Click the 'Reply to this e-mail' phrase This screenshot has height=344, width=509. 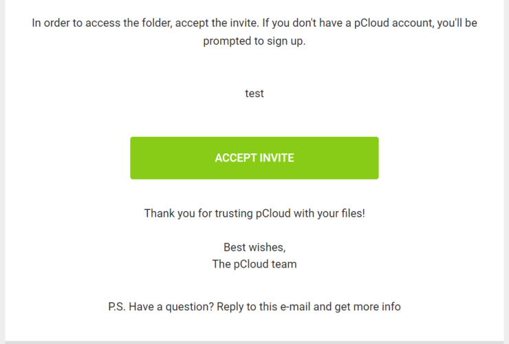263,307
